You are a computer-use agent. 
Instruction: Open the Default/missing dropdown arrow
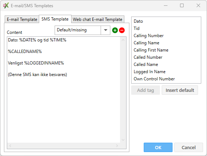(105, 30)
